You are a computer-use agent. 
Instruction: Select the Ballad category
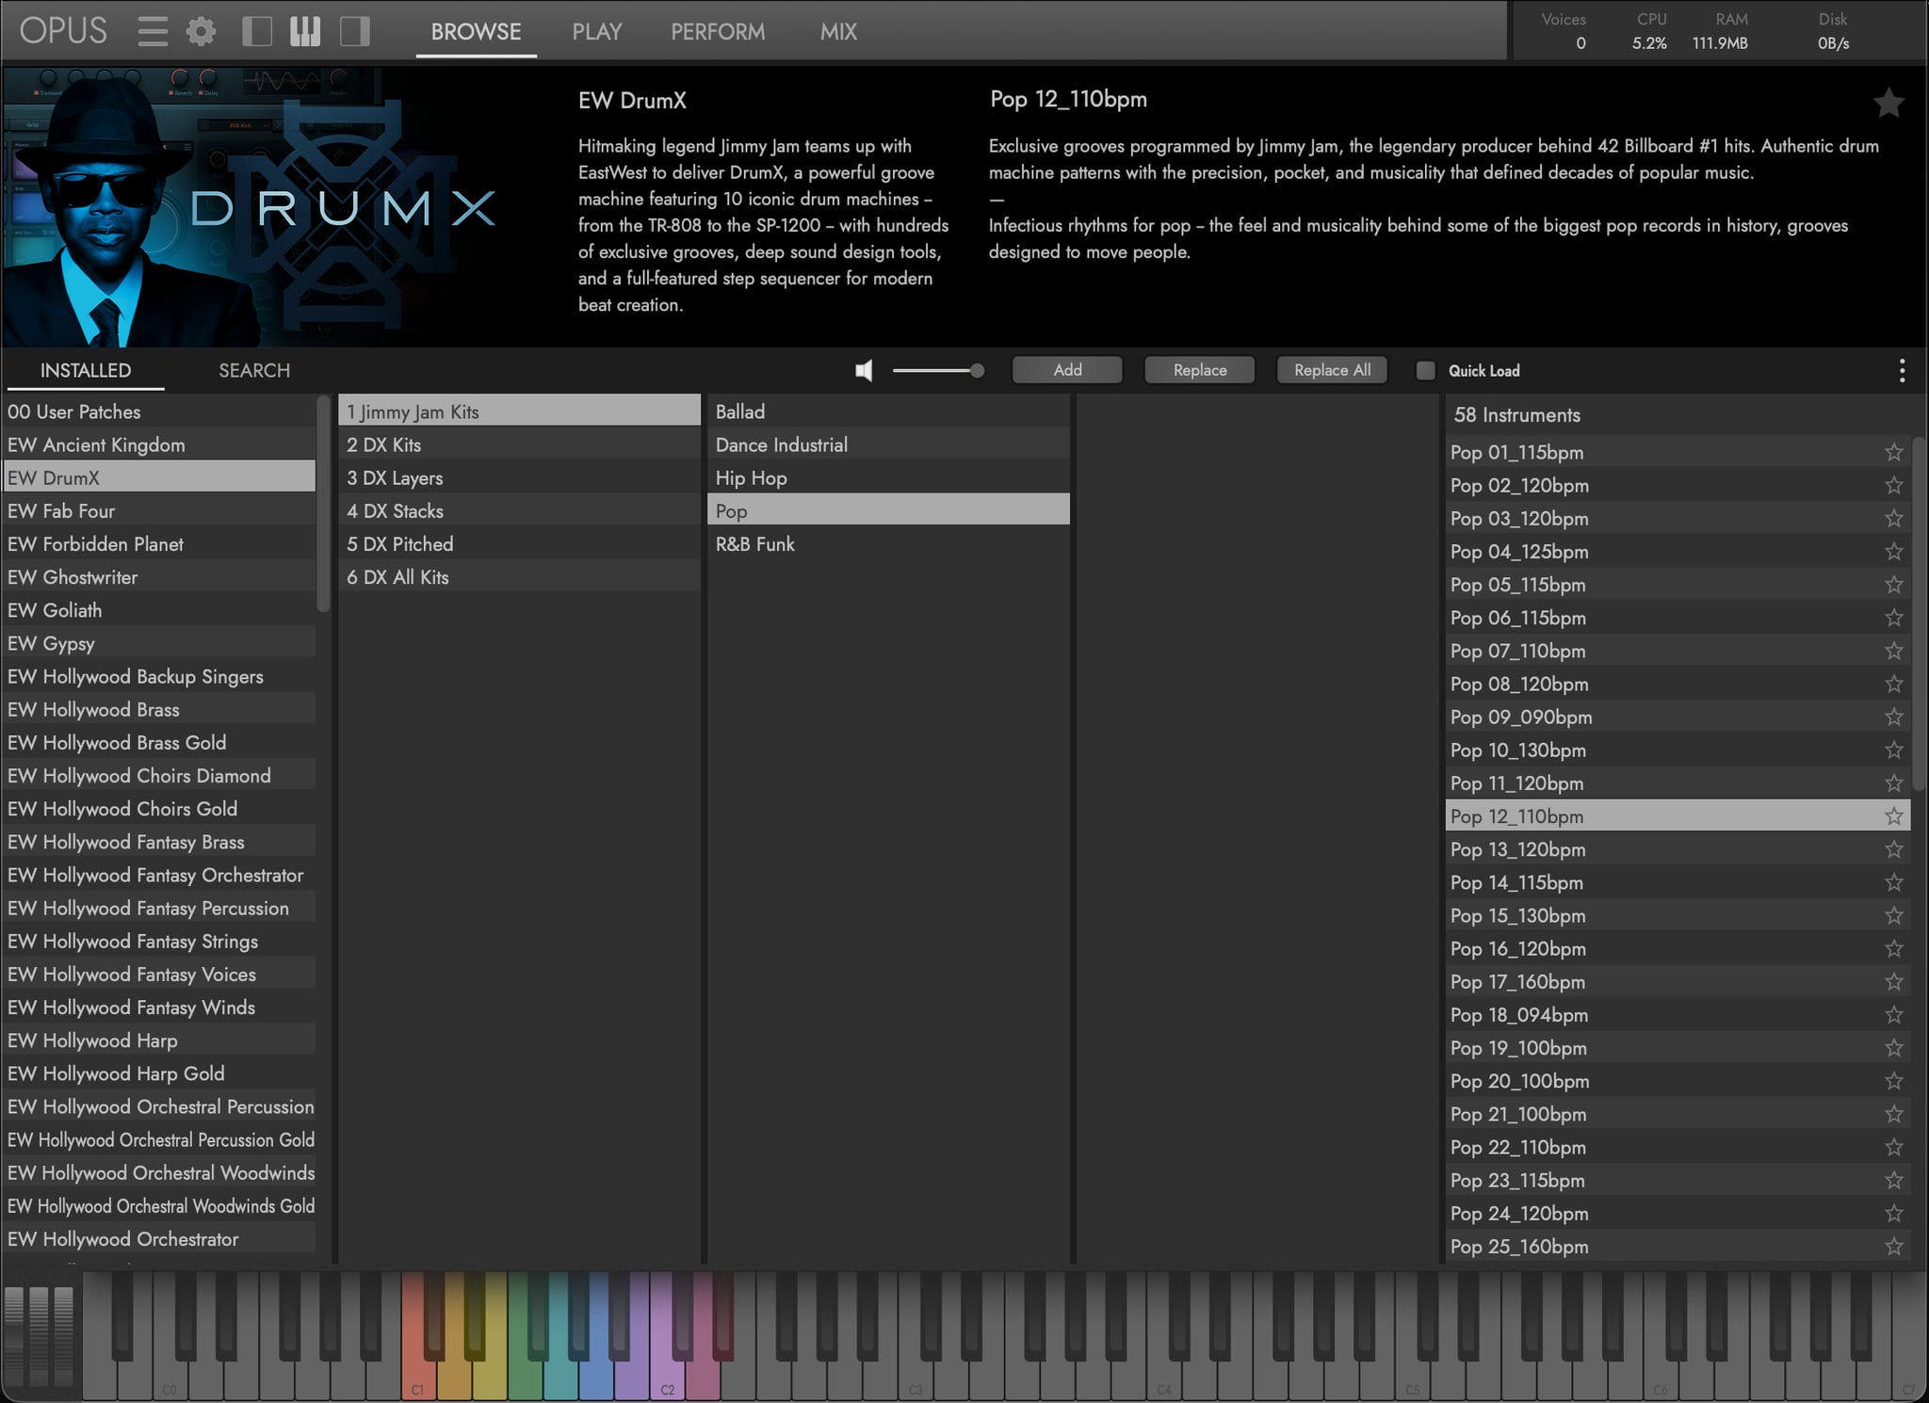point(888,411)
